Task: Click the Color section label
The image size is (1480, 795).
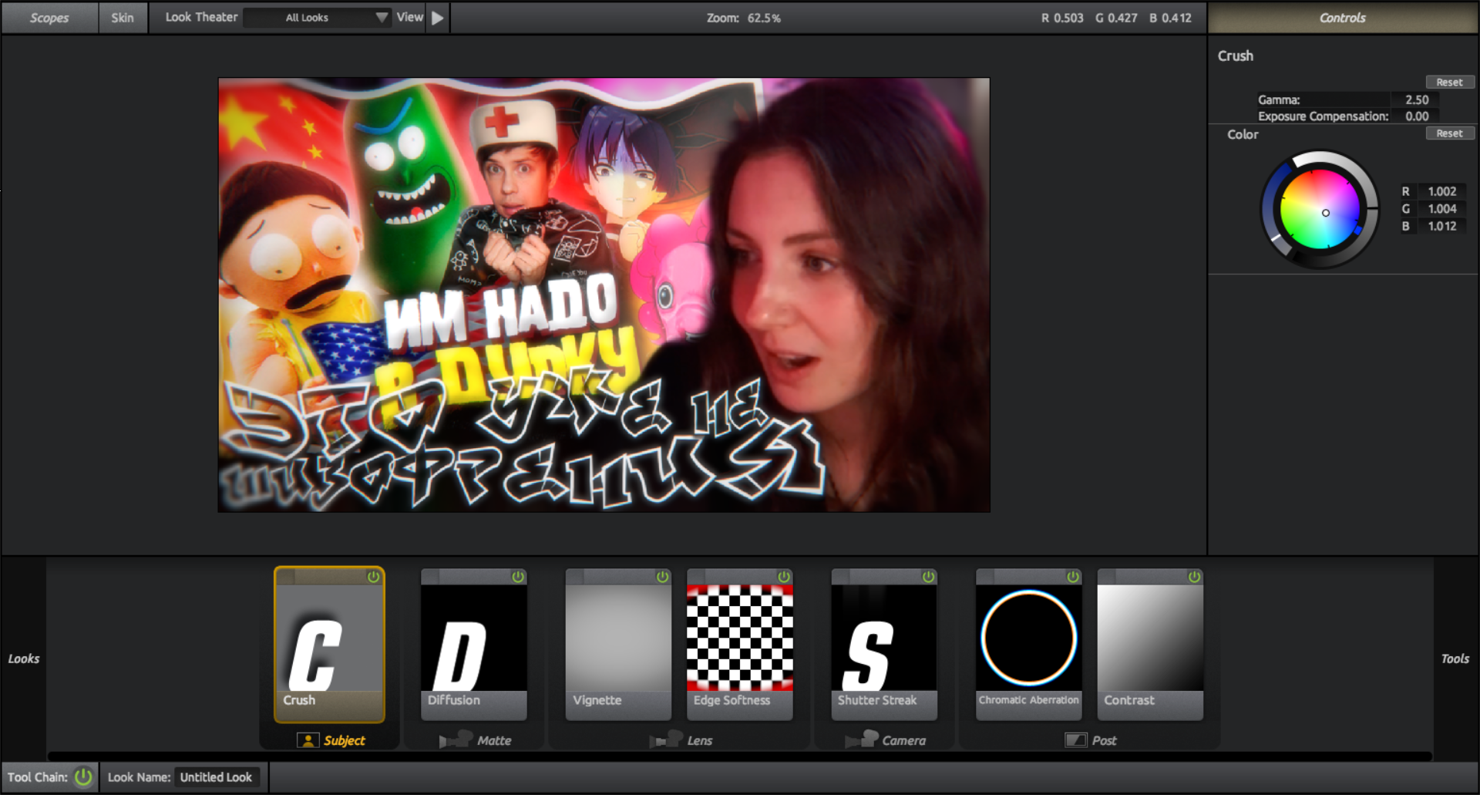Action: pos(1243,134)
